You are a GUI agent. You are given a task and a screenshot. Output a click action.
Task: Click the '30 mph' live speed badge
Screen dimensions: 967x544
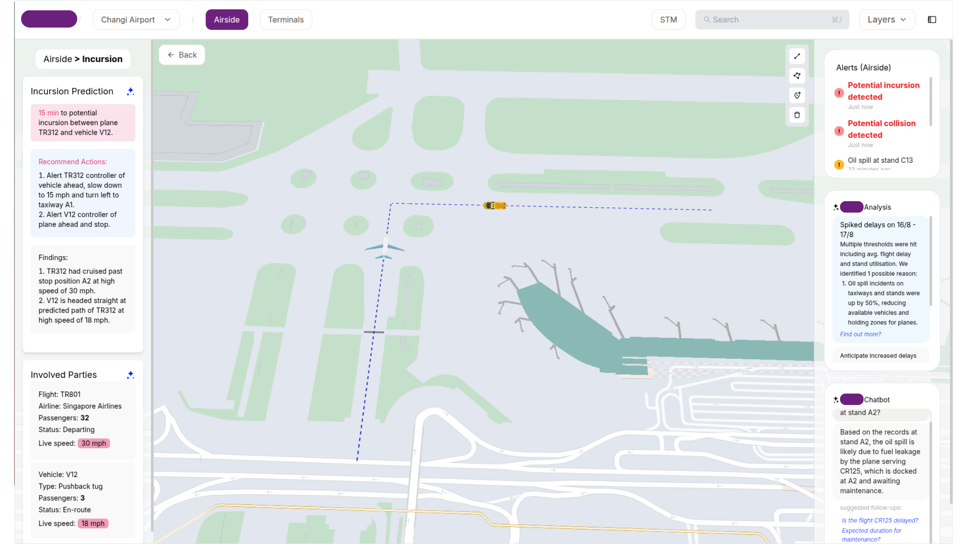(x=94, y=443)
